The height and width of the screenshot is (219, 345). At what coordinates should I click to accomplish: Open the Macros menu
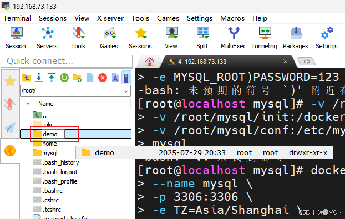coord(232,18)
